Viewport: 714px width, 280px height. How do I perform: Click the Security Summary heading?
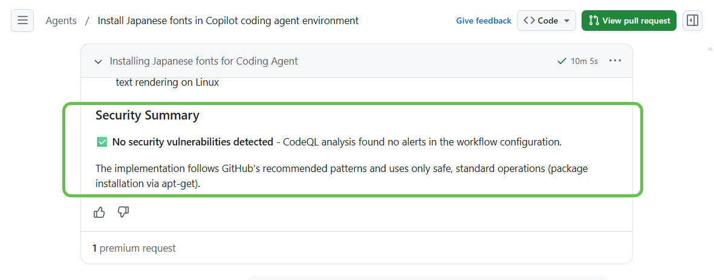point(147,115)
